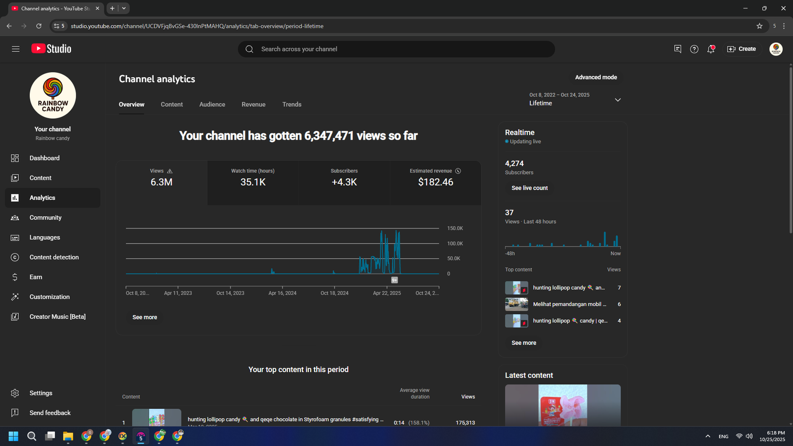The image size is (793, 446).
Task: Switch to the Audience tab
Action: [212, 105]
